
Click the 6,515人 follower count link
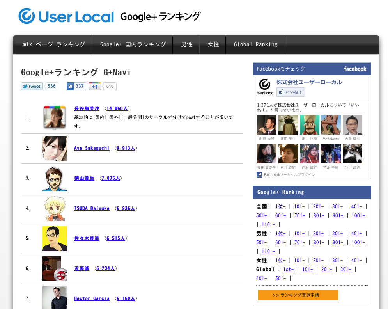coord(116,238)
